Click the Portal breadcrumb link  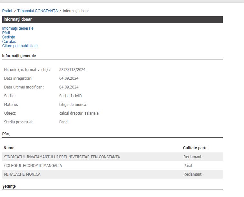[7, 11]
